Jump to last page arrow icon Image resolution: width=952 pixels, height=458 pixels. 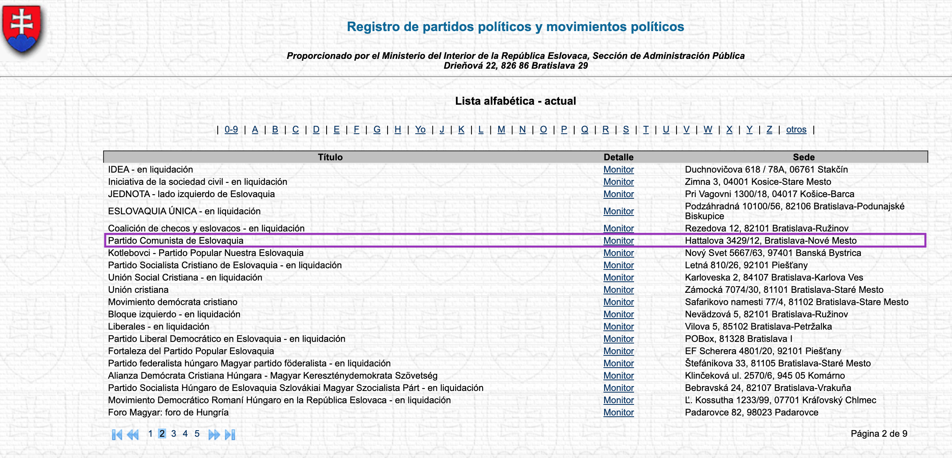pos(230,434)
